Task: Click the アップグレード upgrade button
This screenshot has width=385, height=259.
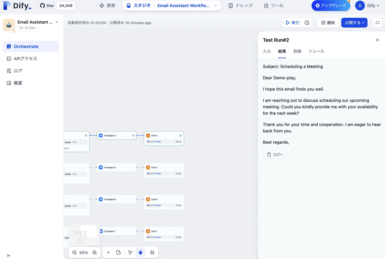Action: click(331, 5)
